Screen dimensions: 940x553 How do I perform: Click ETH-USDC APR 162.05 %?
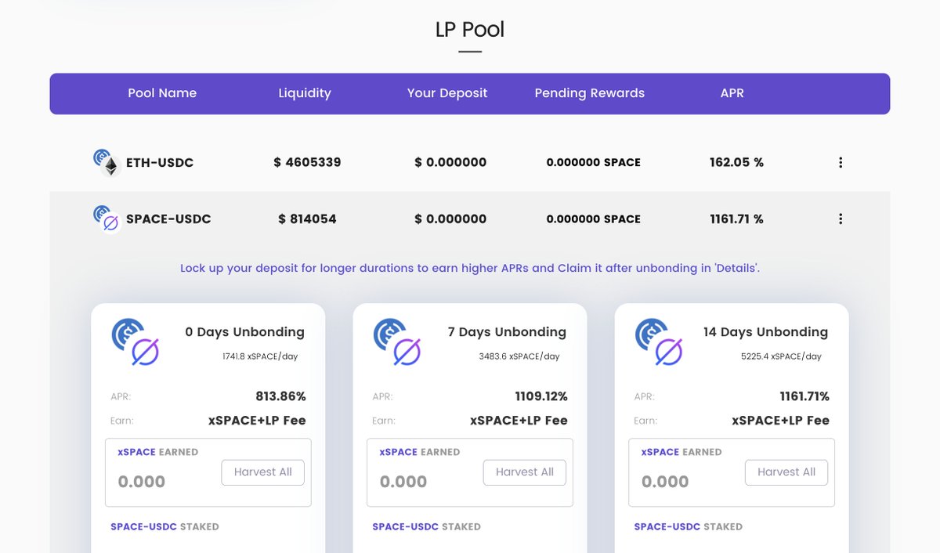[736, 163]
